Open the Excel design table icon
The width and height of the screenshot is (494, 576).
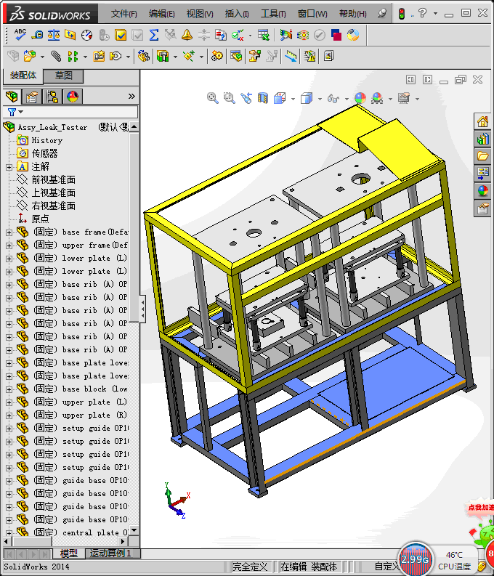tap(263, 35)
